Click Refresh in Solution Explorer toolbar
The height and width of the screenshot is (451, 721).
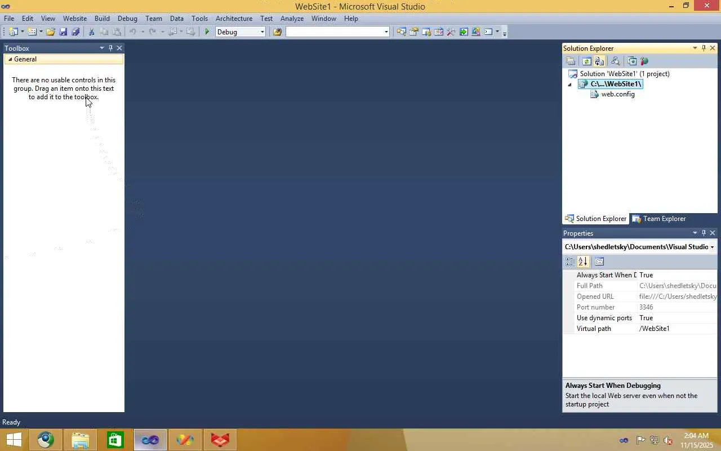tap(586, 61)
